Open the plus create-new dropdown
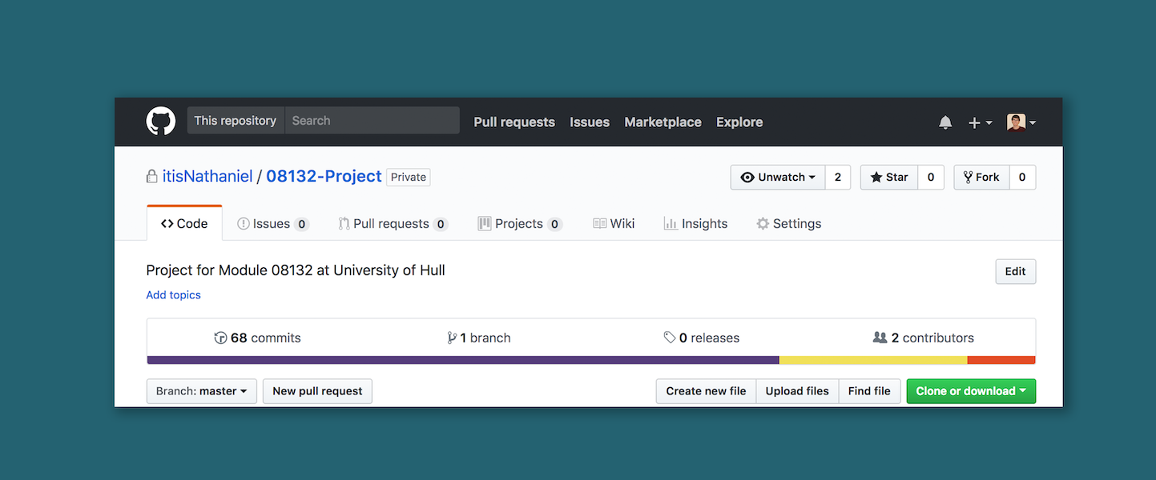The width and height of the screenshot is (1156, 480). tap(980, 122)
